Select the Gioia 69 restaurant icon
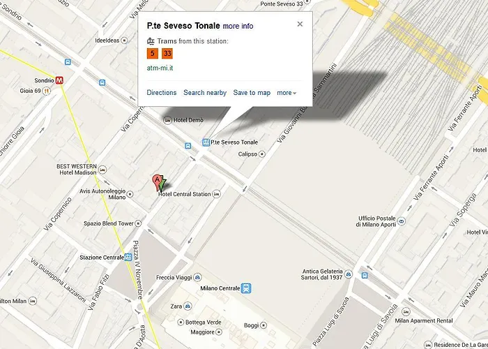The image size is (488, 349). pyautogui.click(x=47, y=91)
